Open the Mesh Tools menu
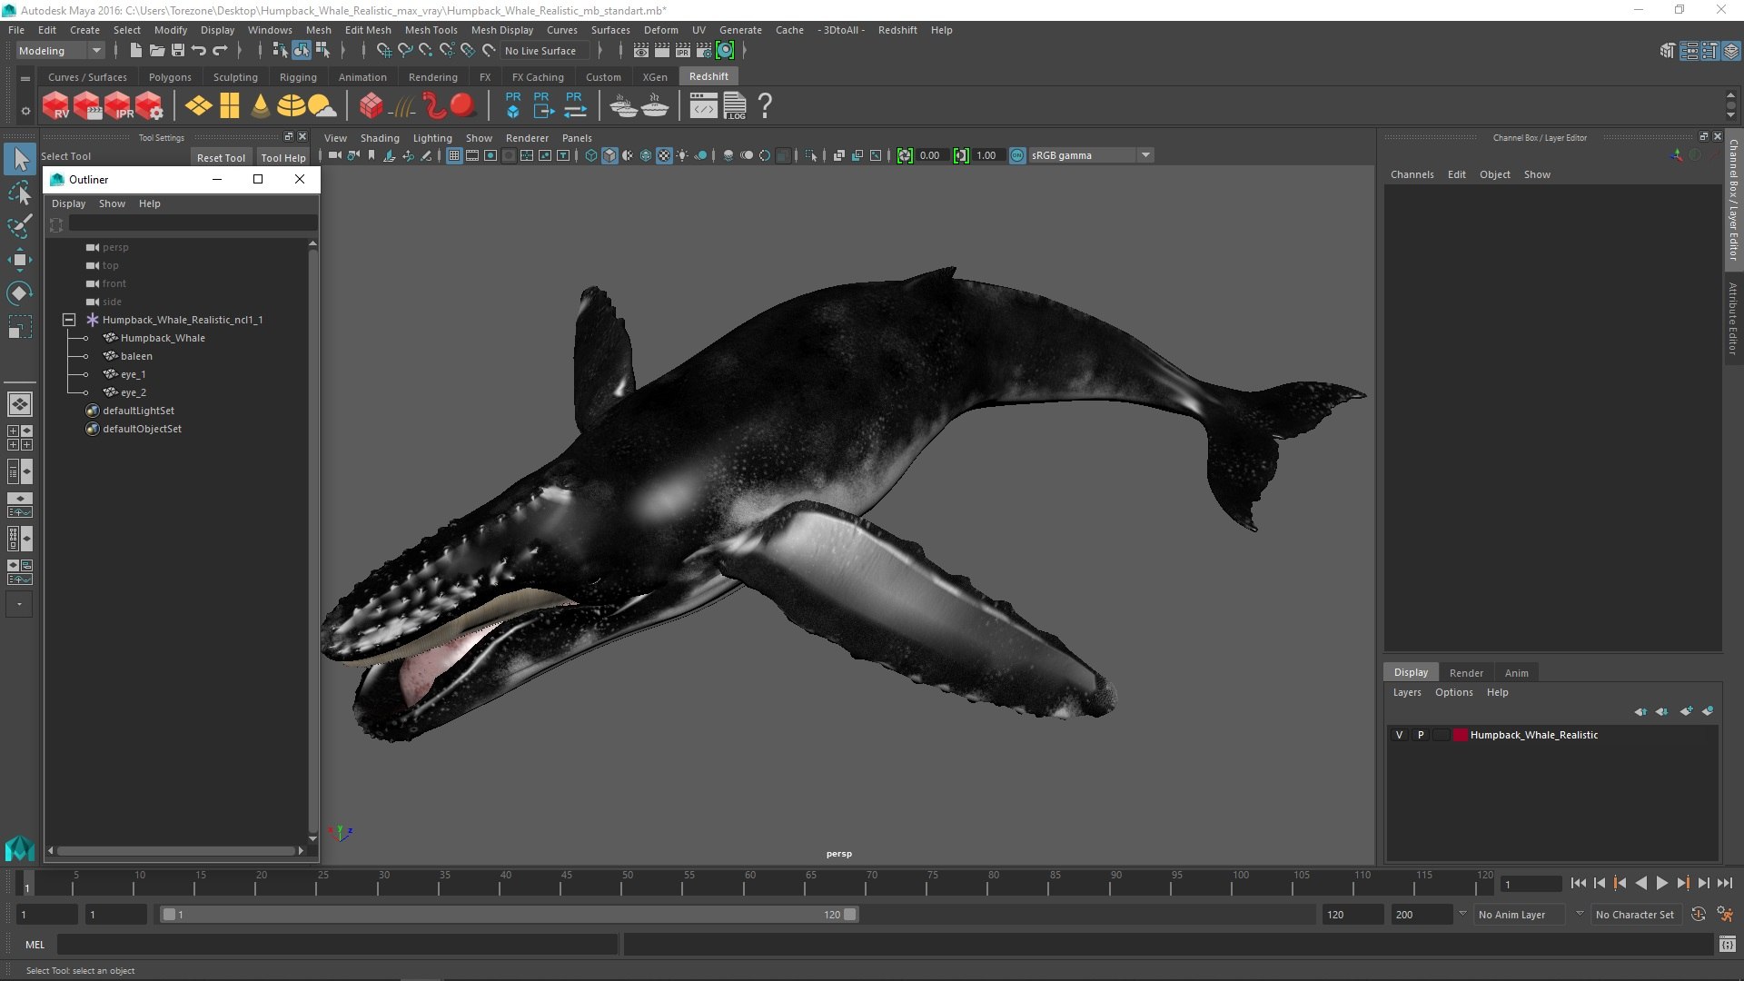This screenshot has height=981, width=1744. (x=431, y=30)
